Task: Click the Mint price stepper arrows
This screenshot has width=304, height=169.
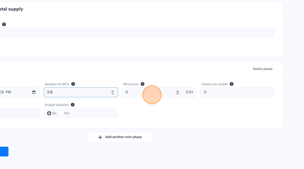Action: [x=178, y=92]
